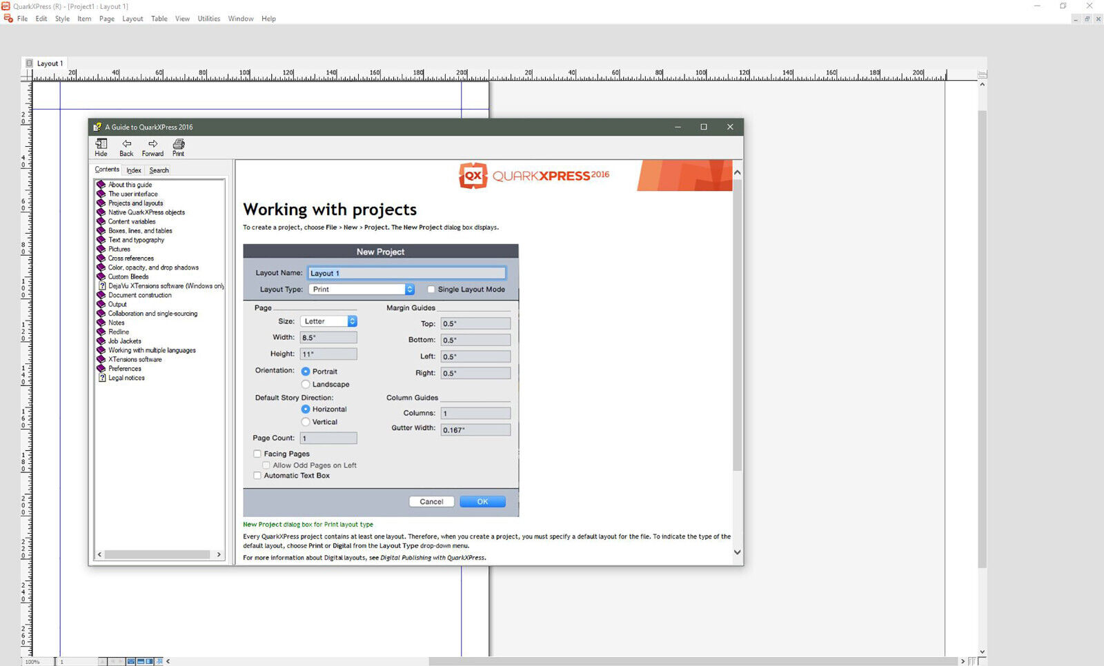Enable Automatic Text Box checkbox
The width and height of the screenshot is (1104, 666).
(257, 476)
